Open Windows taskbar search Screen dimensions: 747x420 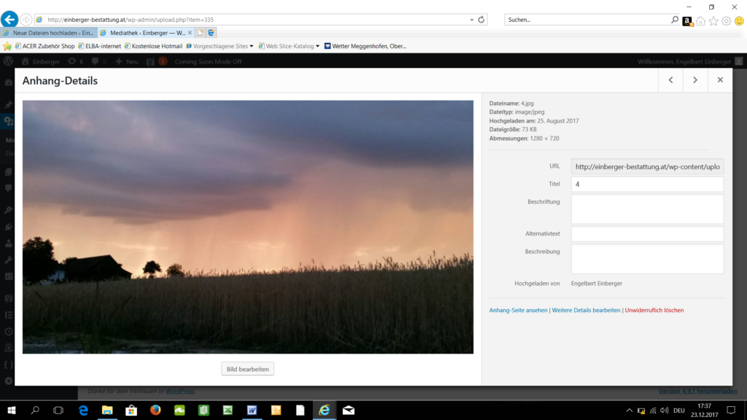(x=35, y=410)
